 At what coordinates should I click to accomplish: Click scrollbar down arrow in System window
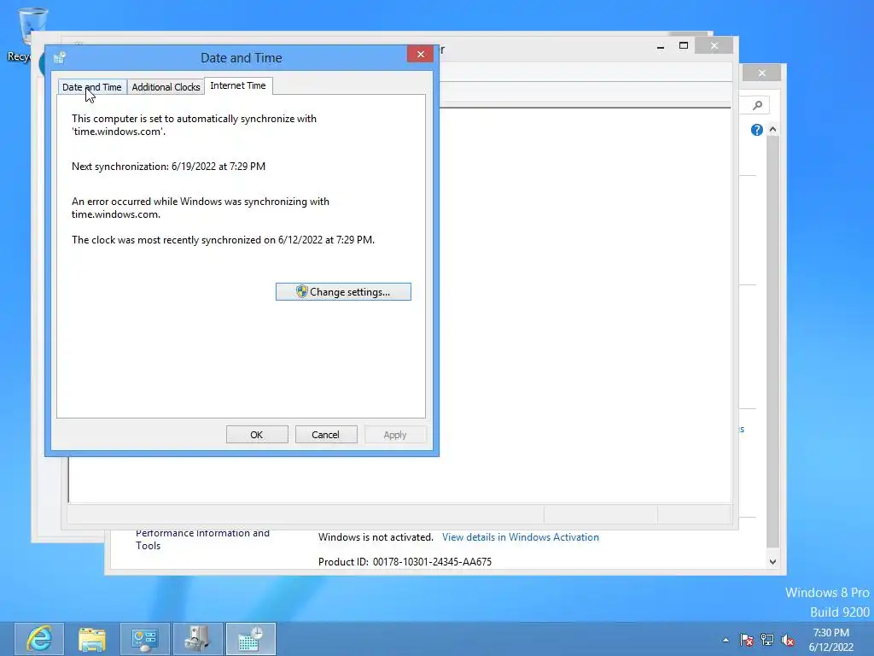(772, 562)
